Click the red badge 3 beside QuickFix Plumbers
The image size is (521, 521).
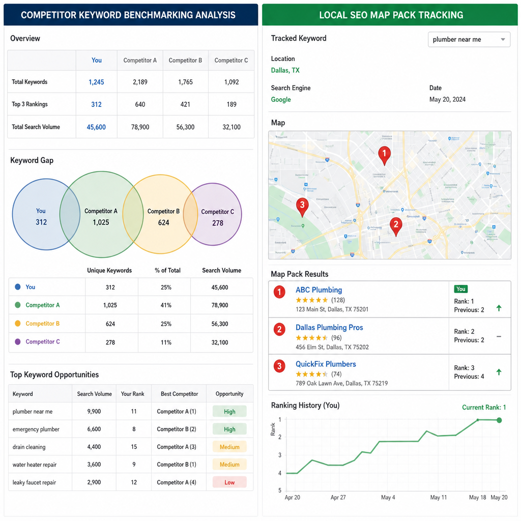click(279, 366)
